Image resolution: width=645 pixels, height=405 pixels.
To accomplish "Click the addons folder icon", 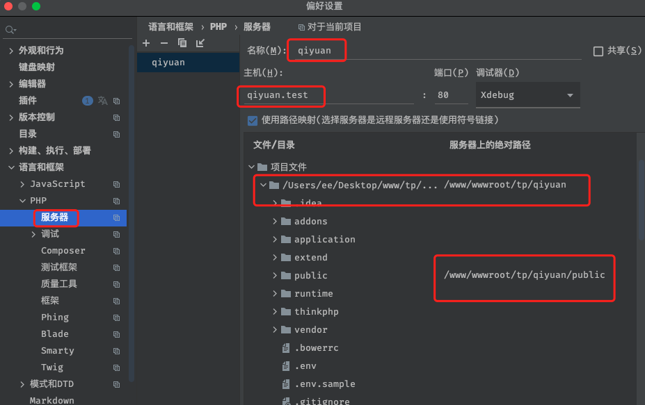I will [x=286, y=222].
